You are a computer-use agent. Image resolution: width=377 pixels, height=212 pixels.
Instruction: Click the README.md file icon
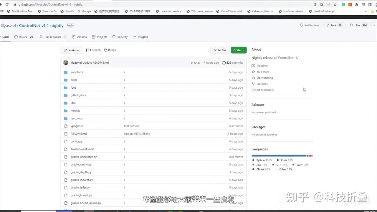66,134
